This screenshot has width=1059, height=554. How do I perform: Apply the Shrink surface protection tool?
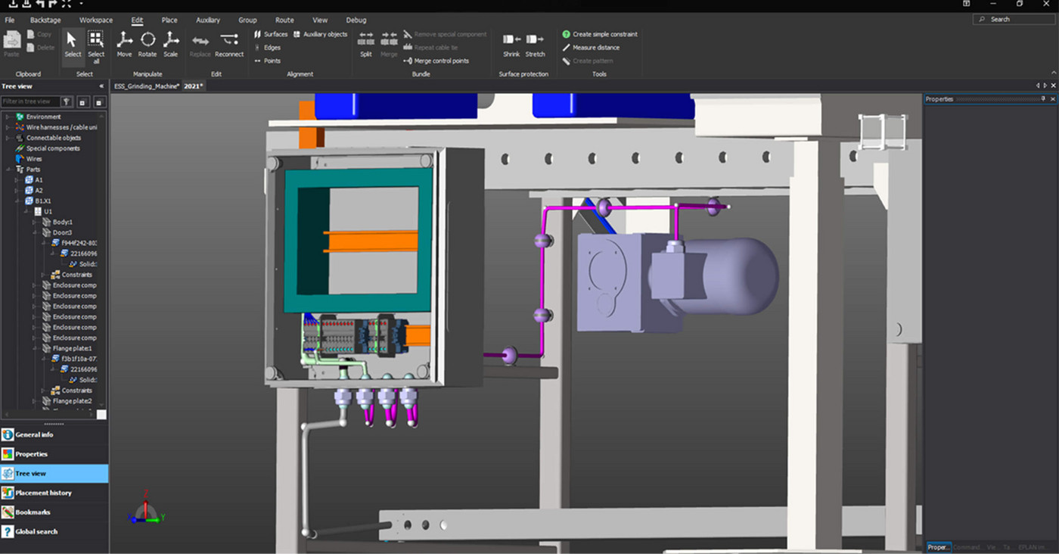pyautogui.click(x=511, y=43)
